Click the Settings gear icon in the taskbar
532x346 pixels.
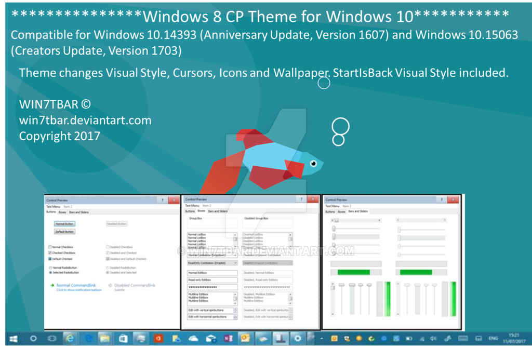pyautogui.click(x=297, y=338)
